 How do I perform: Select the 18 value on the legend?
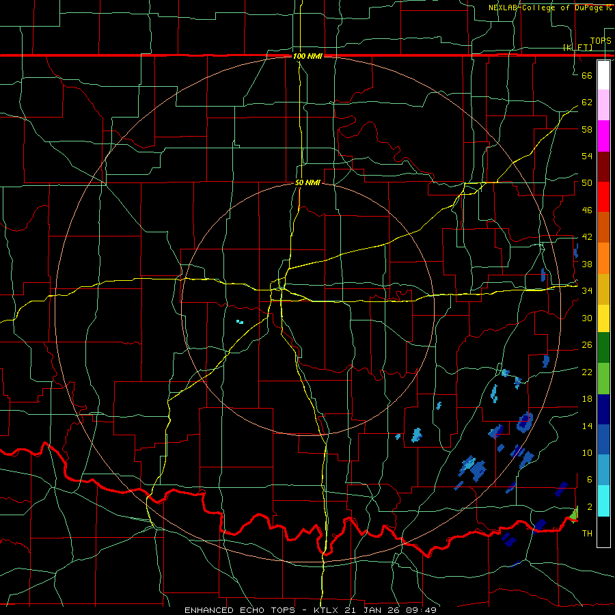coord(587,399)
